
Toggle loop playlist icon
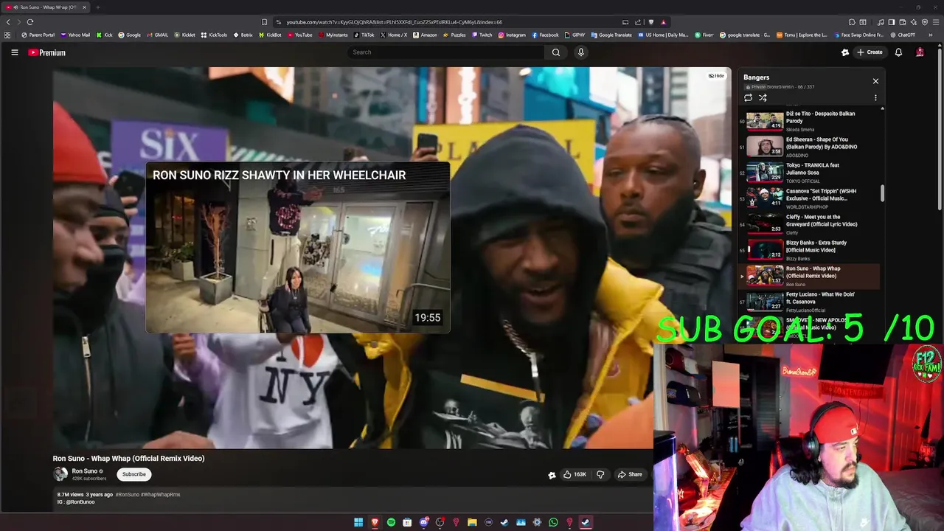[x=748, y=97]
